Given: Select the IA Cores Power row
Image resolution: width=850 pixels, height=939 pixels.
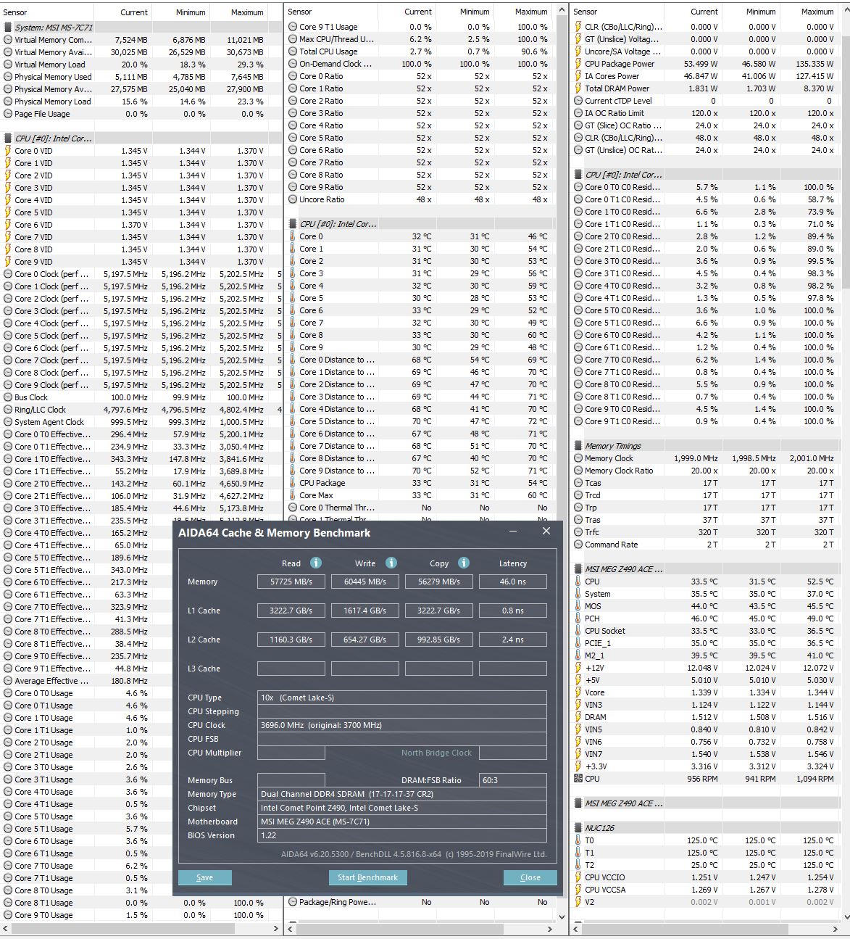Looking at the screenshot, I should click(706, 76).
